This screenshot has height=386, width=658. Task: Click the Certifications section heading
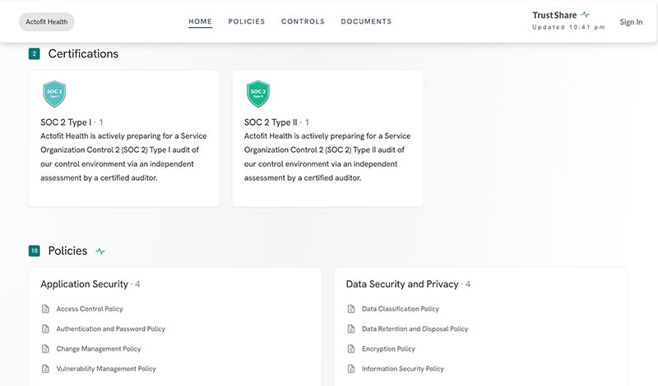click(83, 53)
